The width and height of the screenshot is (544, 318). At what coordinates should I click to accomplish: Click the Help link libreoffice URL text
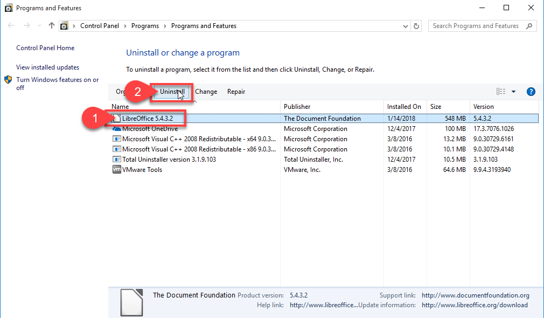pyautogui.click(x=323, y=305)
